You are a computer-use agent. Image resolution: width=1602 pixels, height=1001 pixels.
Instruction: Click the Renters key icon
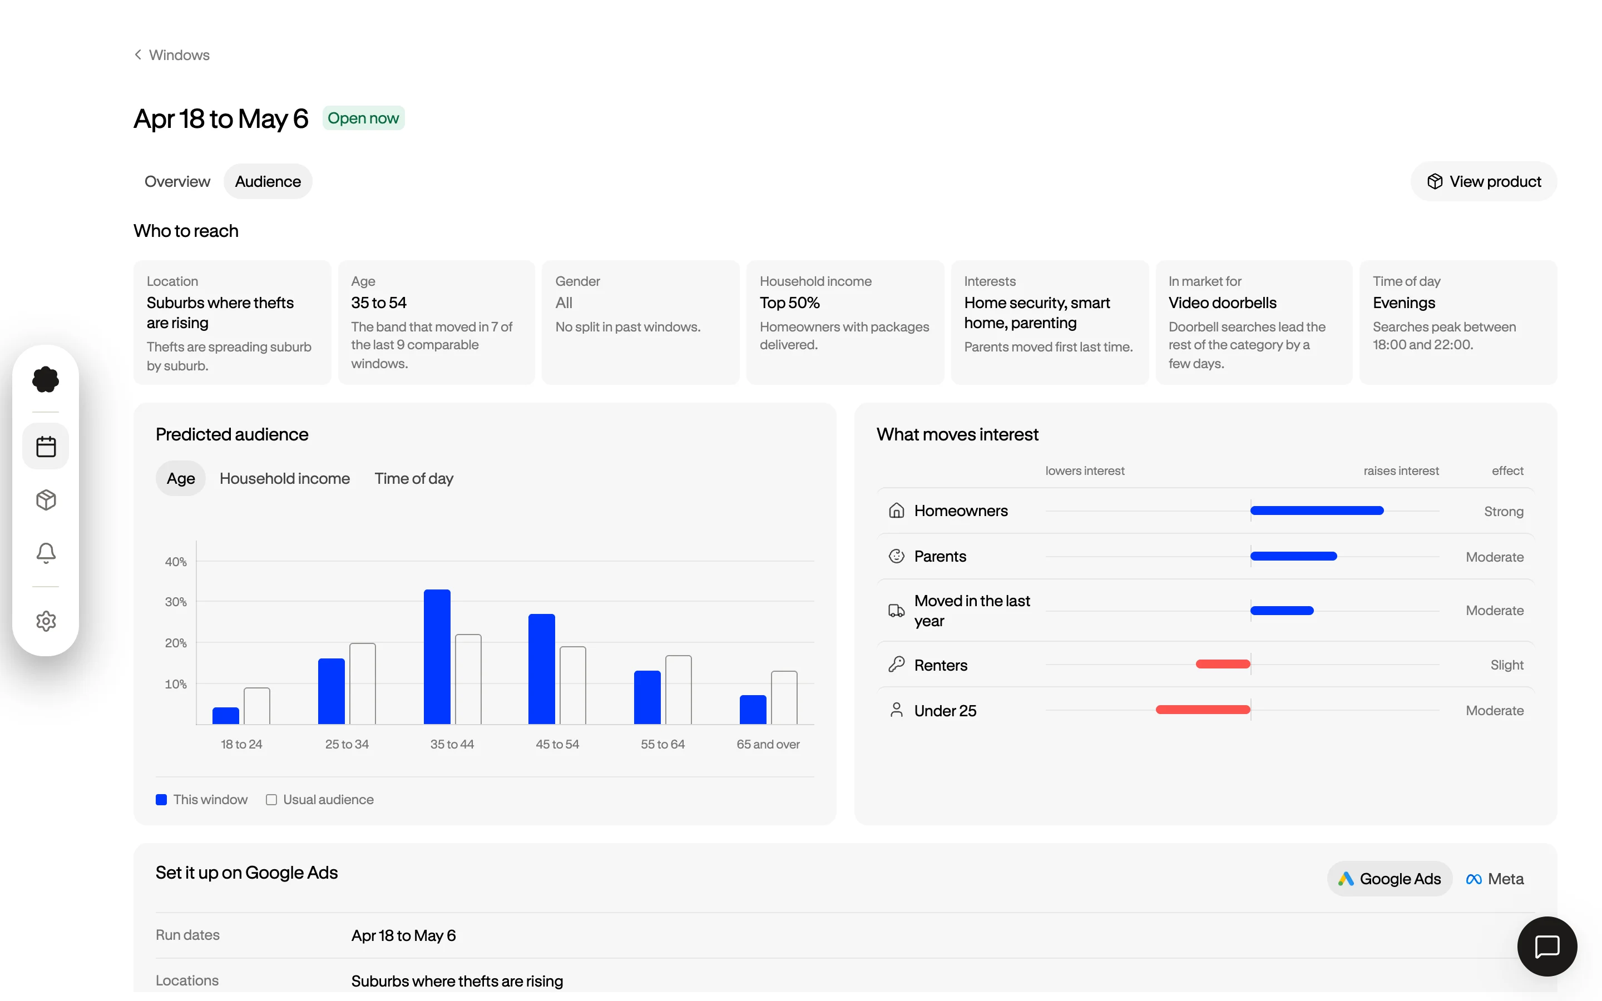coord(896,664)
